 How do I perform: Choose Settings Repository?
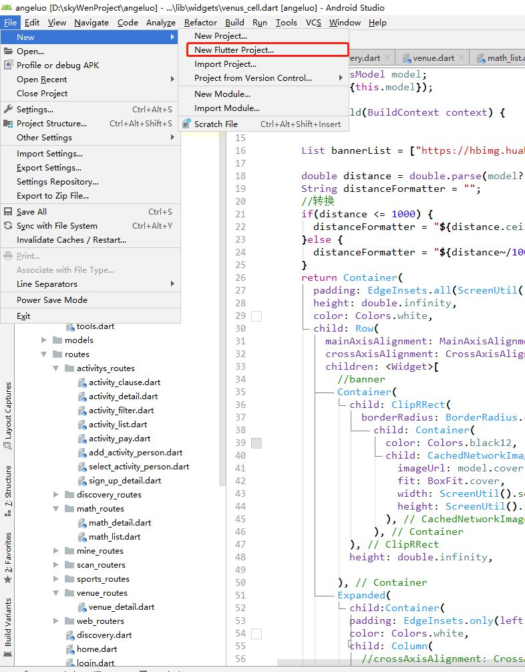pos(90,182)
